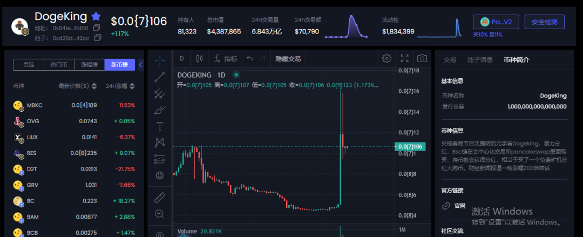
Task: Select the brush drawing tool
Action: click(x=160, y=110)
